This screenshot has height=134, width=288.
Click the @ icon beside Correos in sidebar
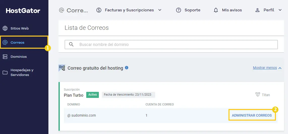coord(5,42)
